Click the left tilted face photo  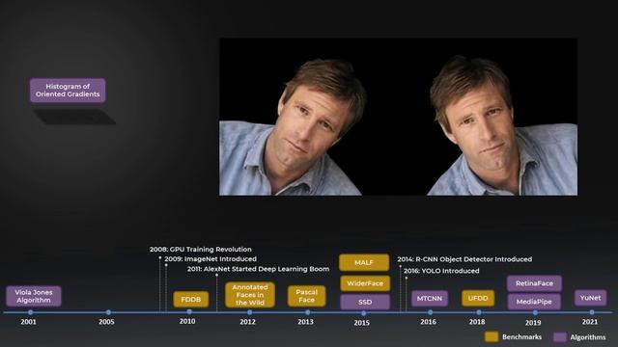point(292,126)
